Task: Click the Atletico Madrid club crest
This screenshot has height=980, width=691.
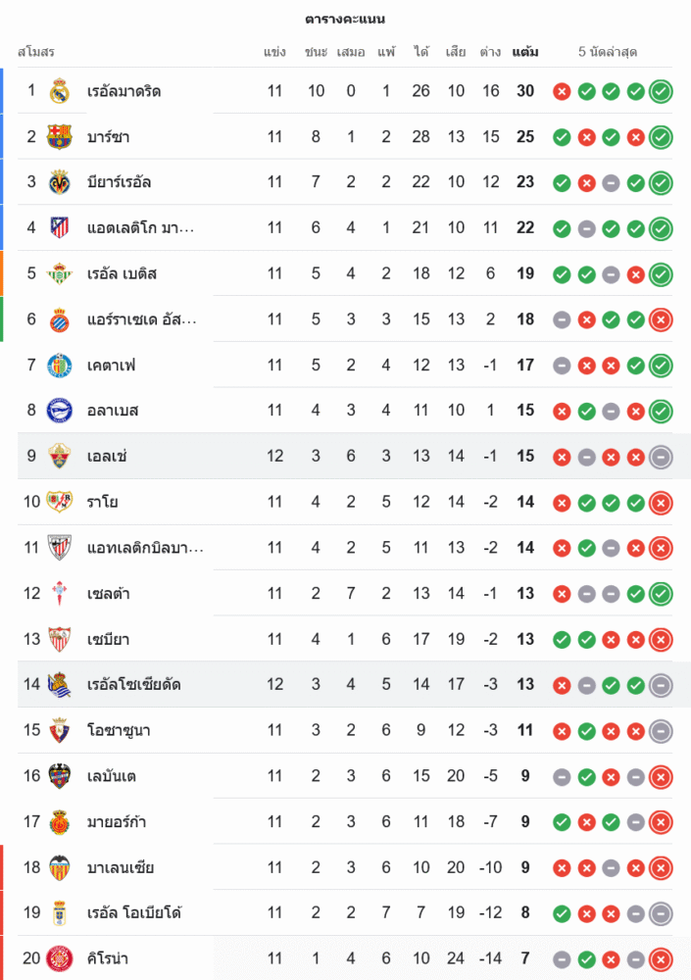Action: (60, 227)
